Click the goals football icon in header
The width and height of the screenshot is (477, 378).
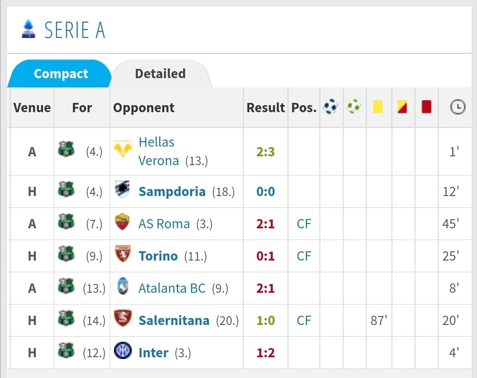click(330, 107)
